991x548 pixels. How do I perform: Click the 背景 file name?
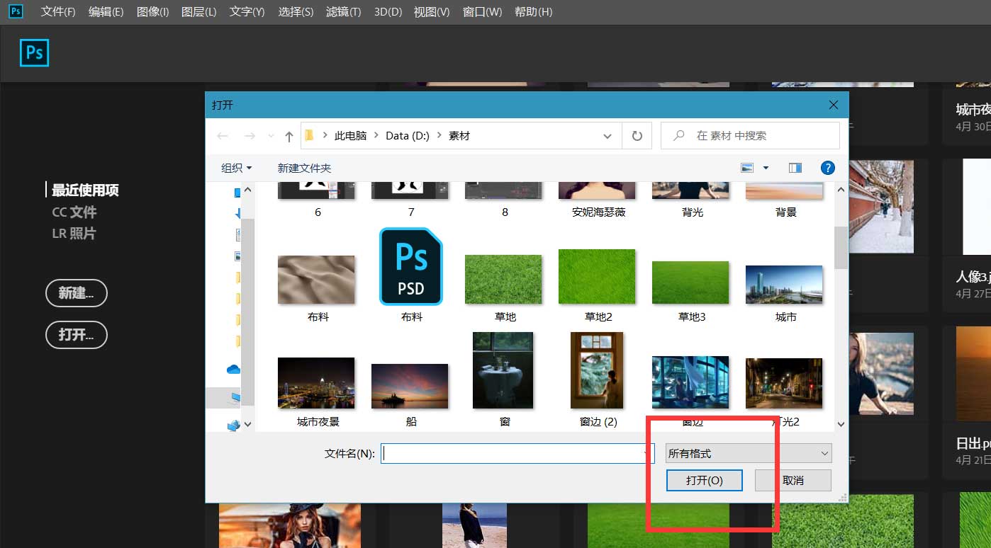(785, 212)
